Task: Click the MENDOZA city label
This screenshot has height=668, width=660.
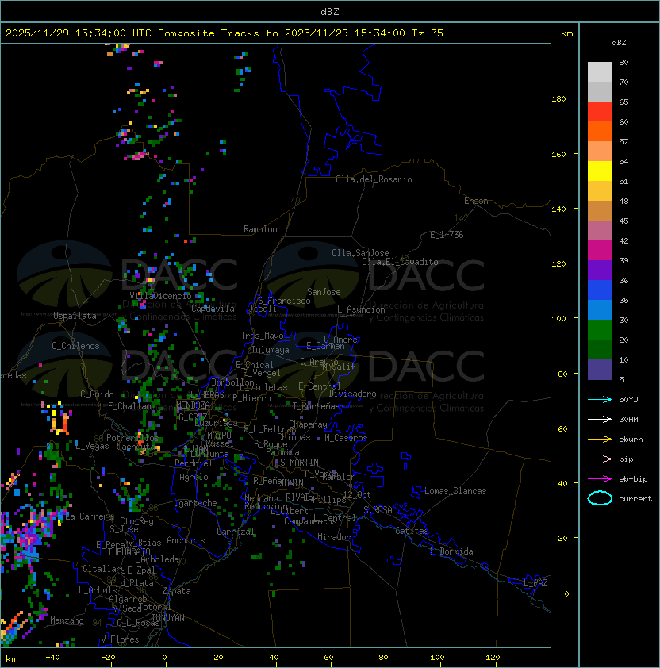Action: coord(193,405)
